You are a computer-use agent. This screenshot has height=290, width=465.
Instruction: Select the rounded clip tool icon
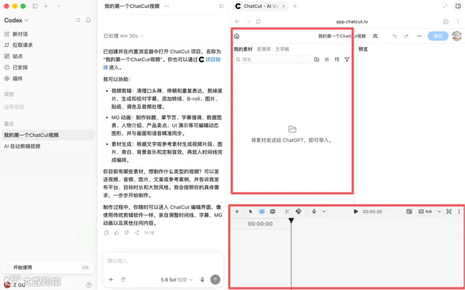pyautogui.click(x=272, y=212)
